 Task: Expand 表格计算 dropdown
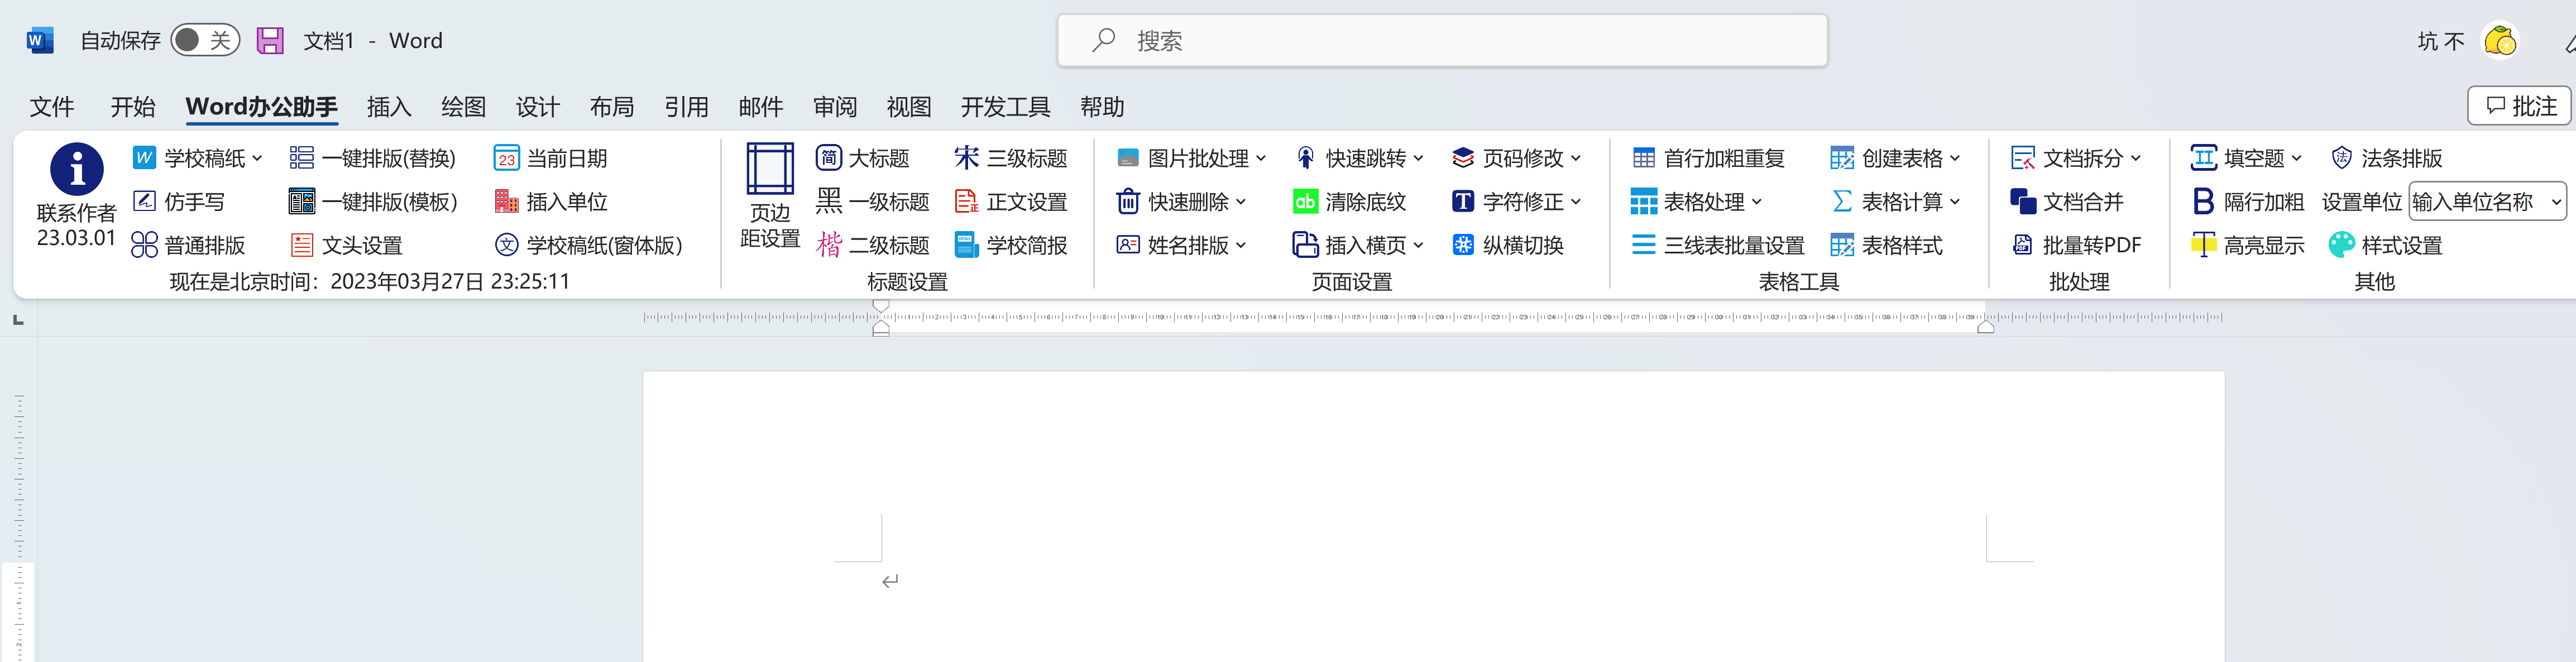tap(1955, 202)
